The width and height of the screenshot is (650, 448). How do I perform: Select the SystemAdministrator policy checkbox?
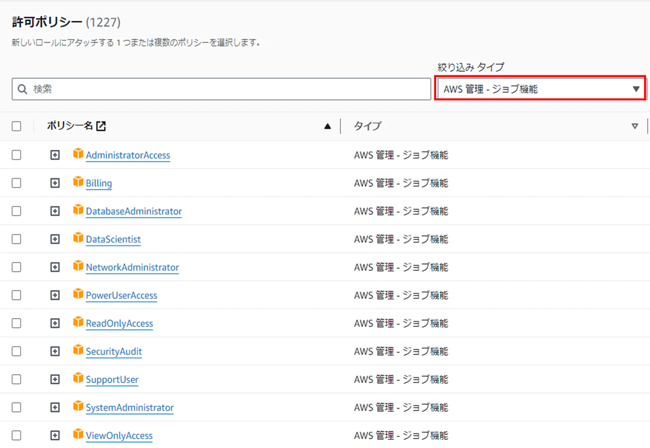tap(17, 407)
